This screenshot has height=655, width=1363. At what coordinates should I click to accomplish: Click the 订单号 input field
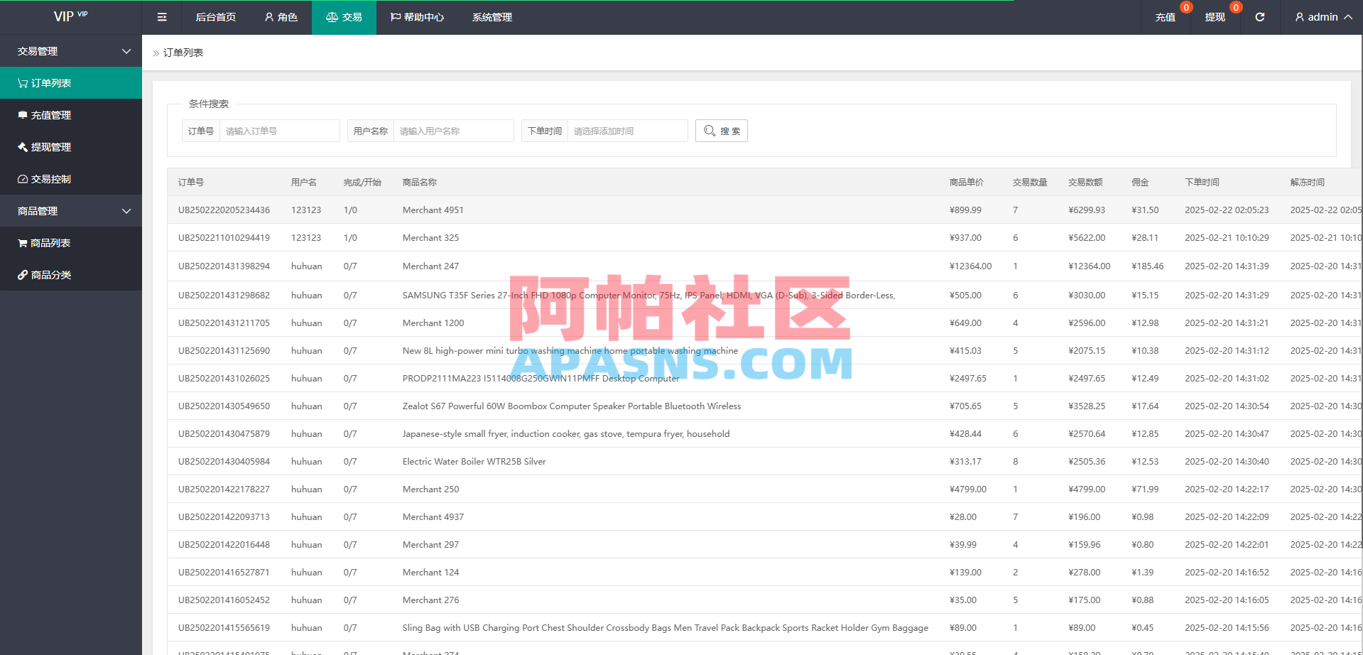pos(279,130)
